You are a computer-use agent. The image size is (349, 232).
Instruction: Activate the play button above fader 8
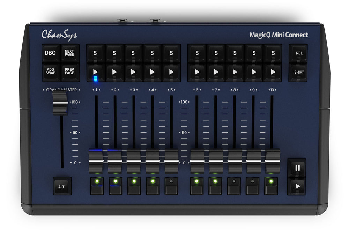pyautogui.click(x=235, y=72)
